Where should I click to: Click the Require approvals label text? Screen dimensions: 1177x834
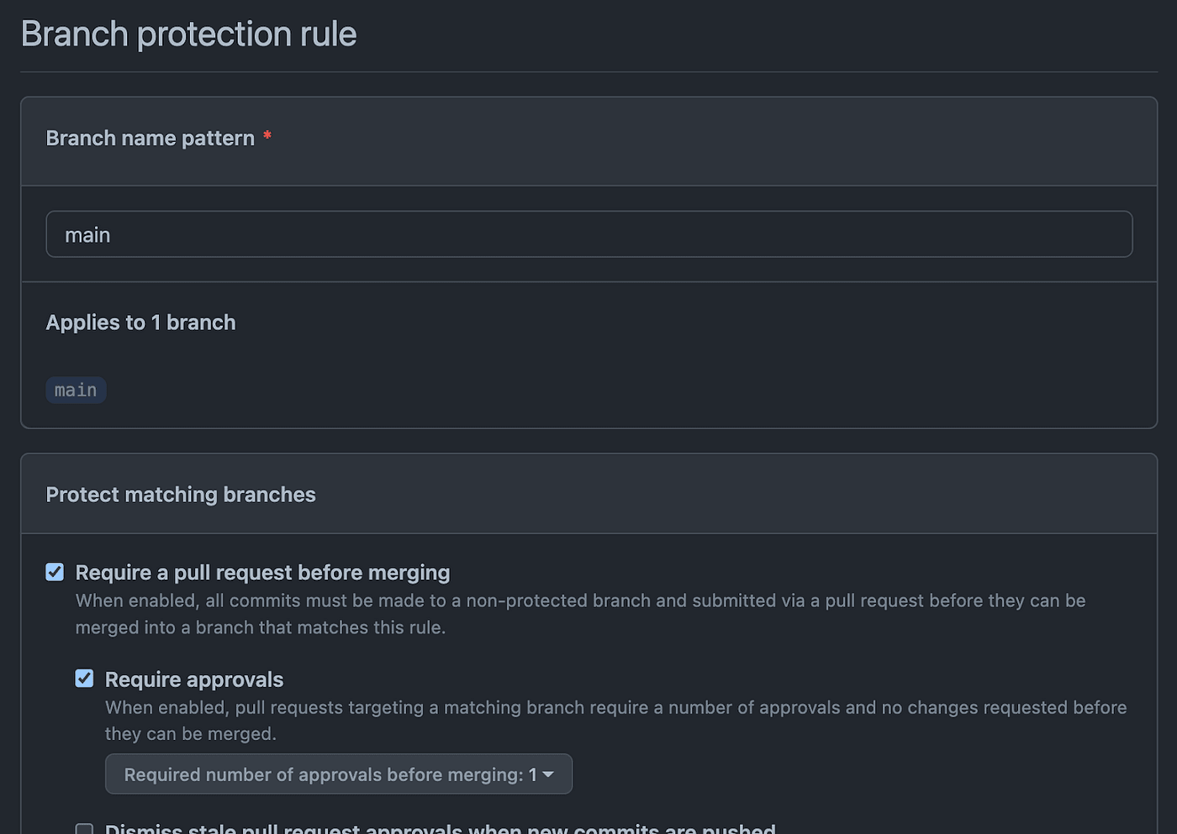click(194, 679)
